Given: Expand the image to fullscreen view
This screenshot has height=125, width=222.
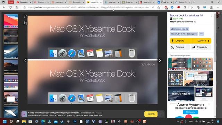Looking at the screenshot, I should (x=25, y=16).
